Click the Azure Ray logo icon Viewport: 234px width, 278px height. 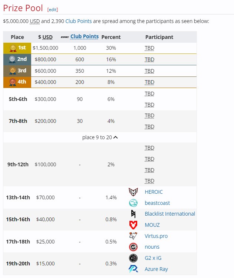[133, 269]
